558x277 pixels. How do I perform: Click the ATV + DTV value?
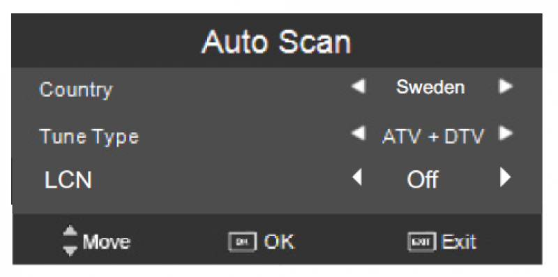[433, 135]
